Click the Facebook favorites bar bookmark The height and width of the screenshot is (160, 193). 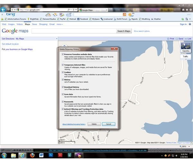pyautogui.click(x=83, y=19)
